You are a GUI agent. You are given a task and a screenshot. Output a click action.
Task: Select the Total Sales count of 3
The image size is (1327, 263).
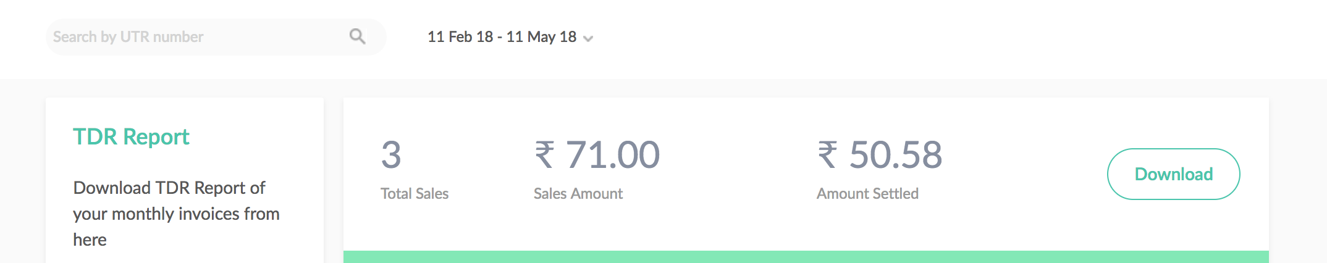[391, 154]
